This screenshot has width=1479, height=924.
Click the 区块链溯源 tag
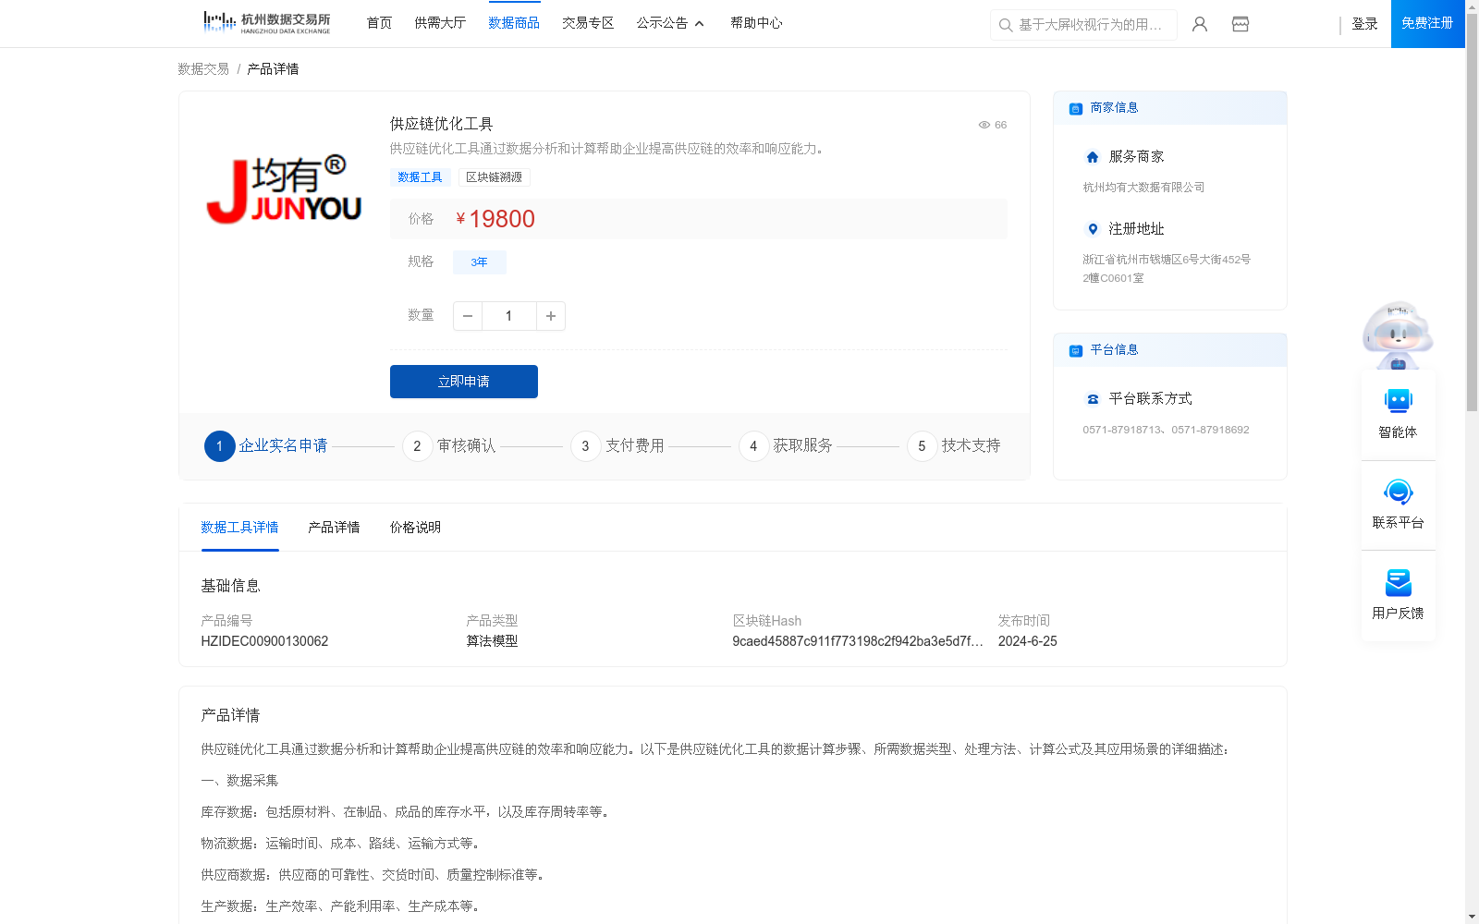point(494,177)
